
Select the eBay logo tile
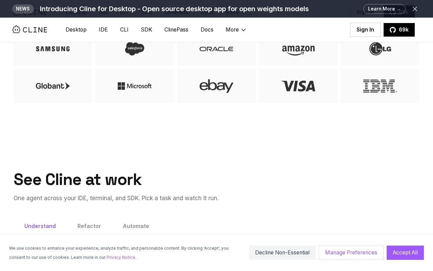coord(216,86)
